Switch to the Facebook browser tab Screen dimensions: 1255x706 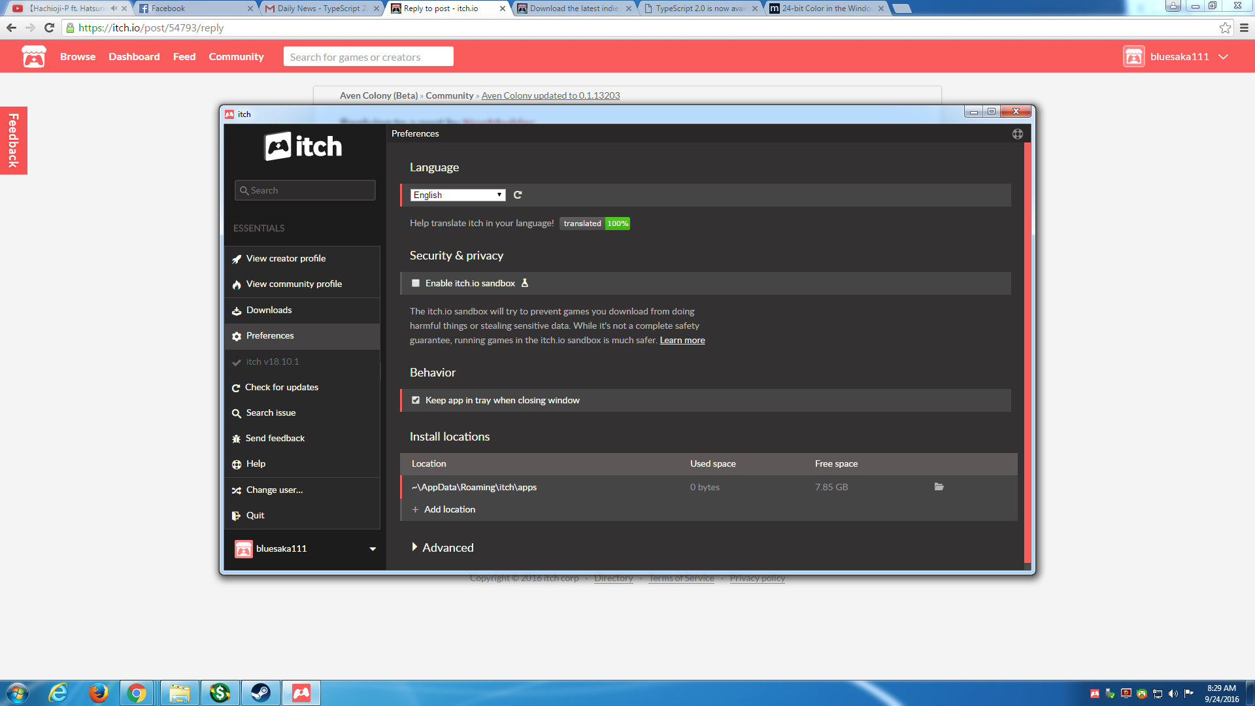click(x=195, y=8)
